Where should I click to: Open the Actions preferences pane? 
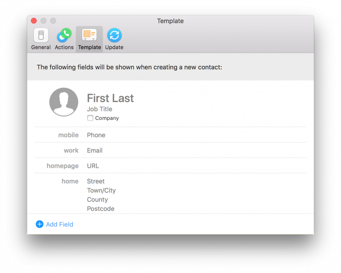point(64,39)
